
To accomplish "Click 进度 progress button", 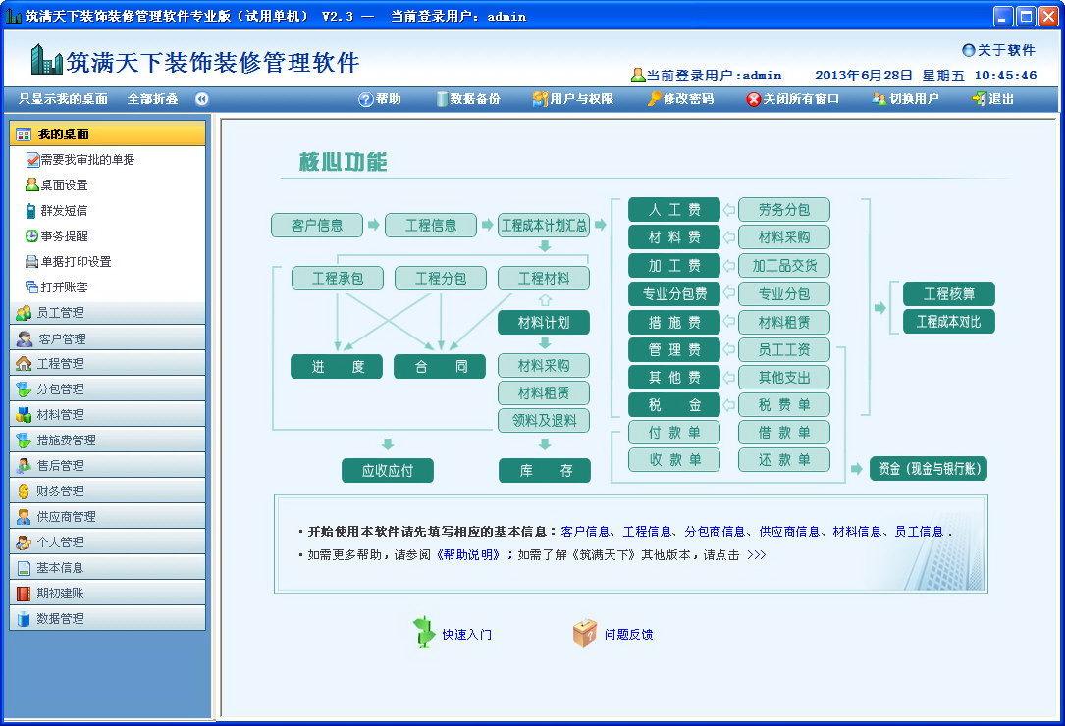I will [337, 367].
